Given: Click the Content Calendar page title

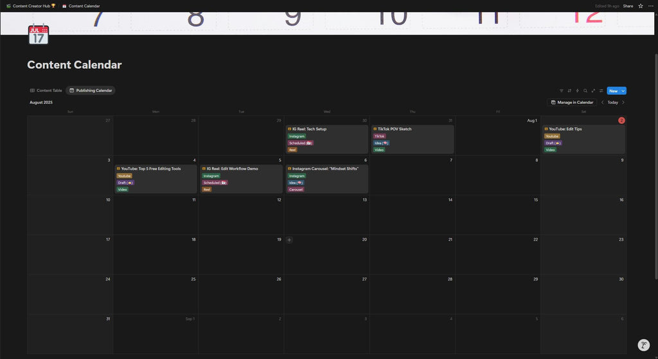Looking at the screenshot, I should pyautogui.click(x=75, y=65).
